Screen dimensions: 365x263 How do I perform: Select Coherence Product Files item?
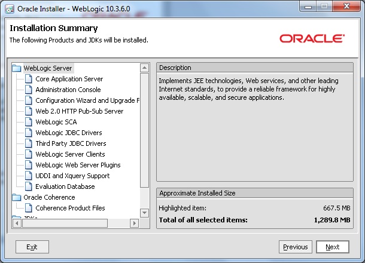70,208
